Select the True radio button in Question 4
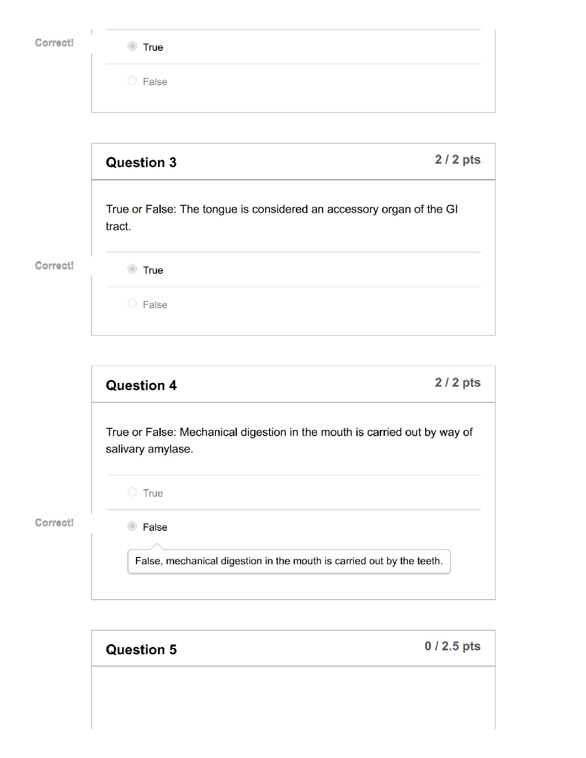This screenshot has width=586, height=758. click(x=132, y=492)
